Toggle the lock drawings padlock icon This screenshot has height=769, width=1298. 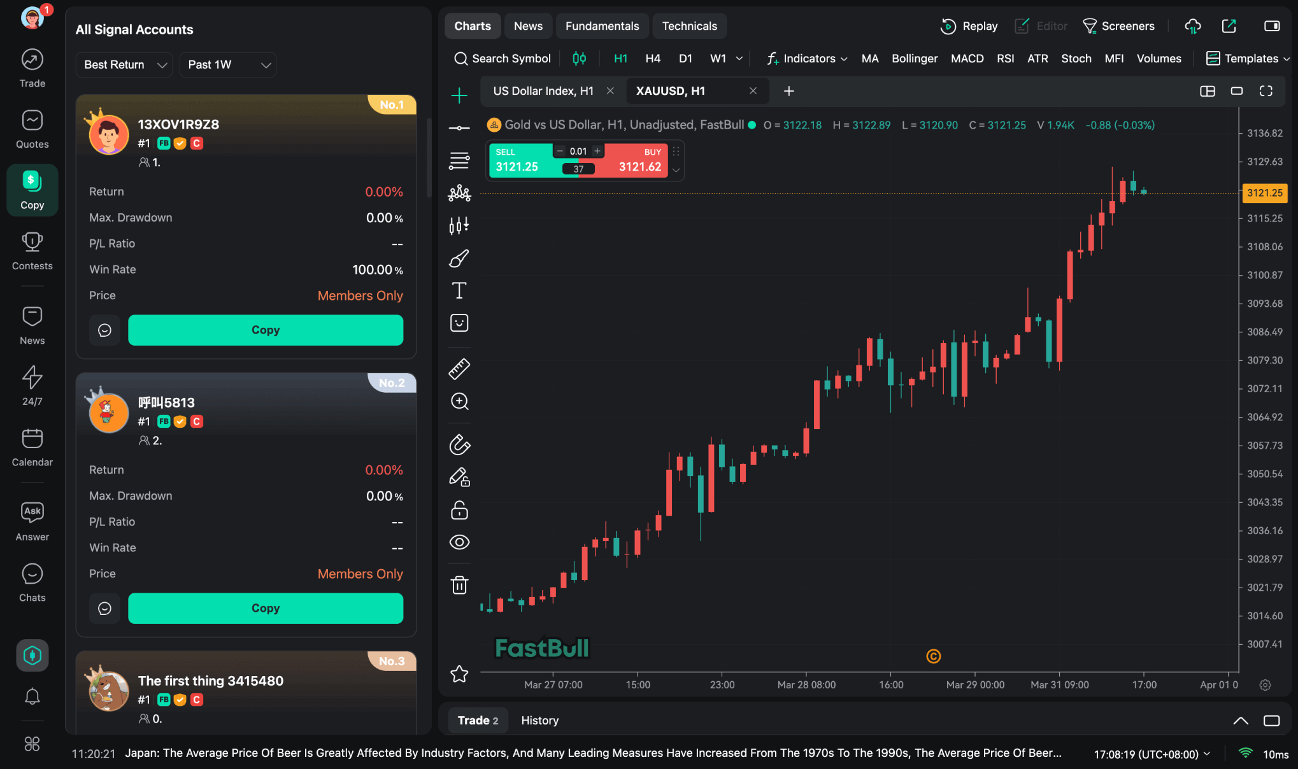(x=459, y=510)
